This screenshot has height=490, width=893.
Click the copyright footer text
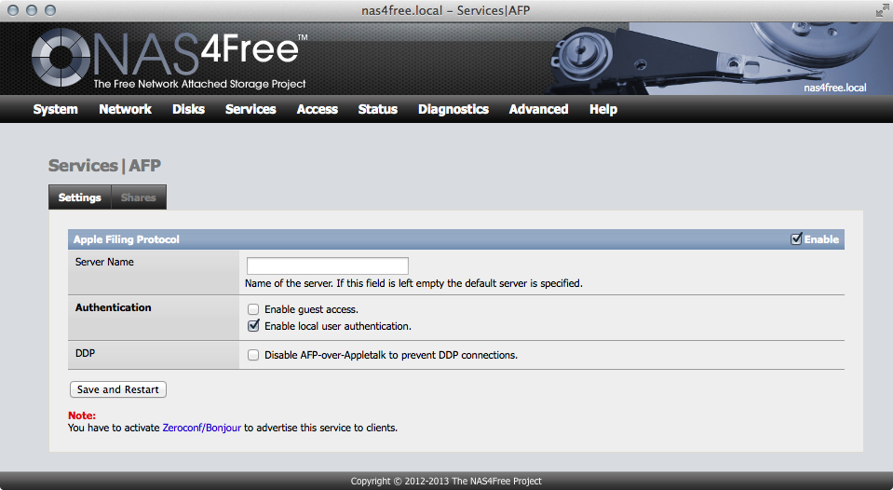[x=446, y=481]
